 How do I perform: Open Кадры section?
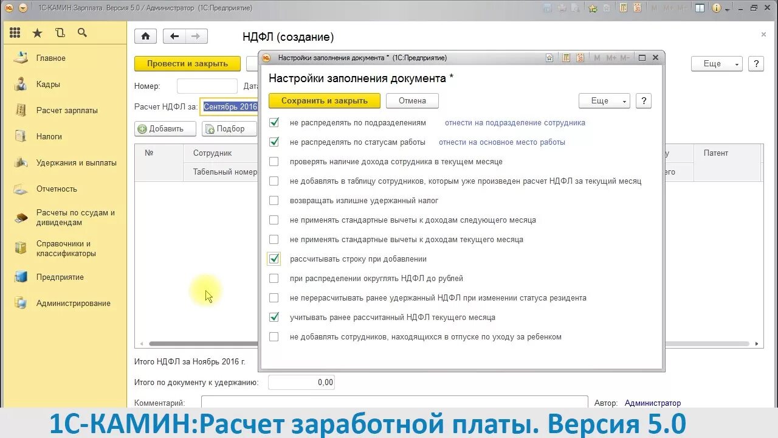(x=48, y=85)
